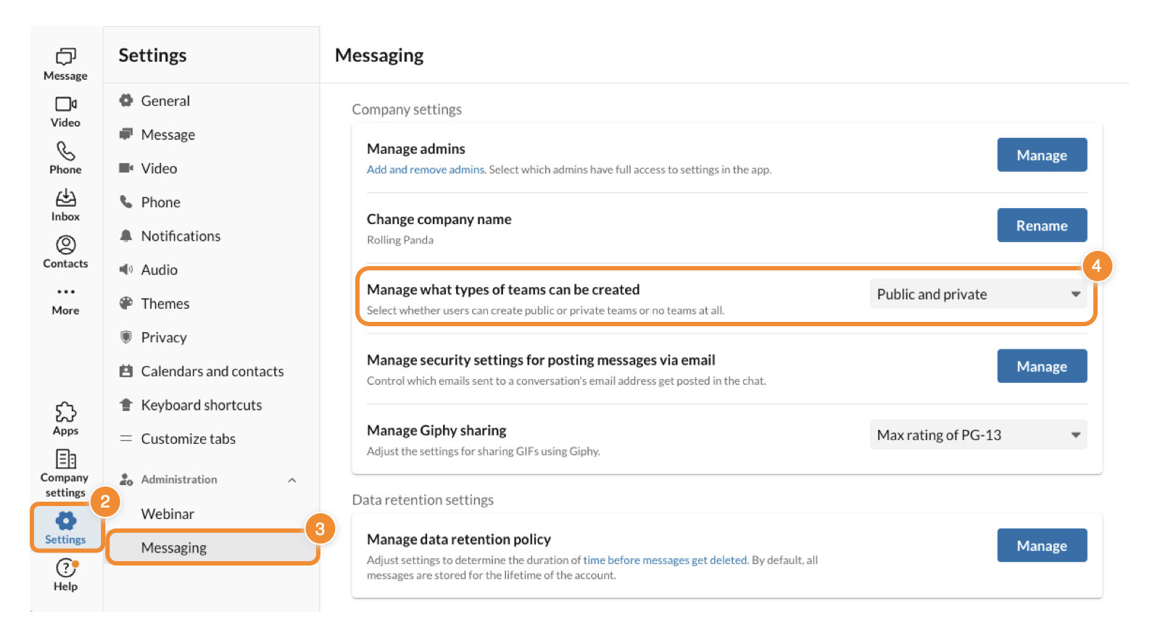
Task: Open the Video camera icon in navigation bar
Action: pos(65,104)
